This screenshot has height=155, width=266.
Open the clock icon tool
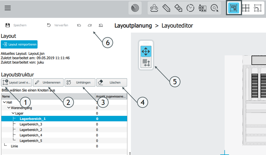[x=190, y=8]
